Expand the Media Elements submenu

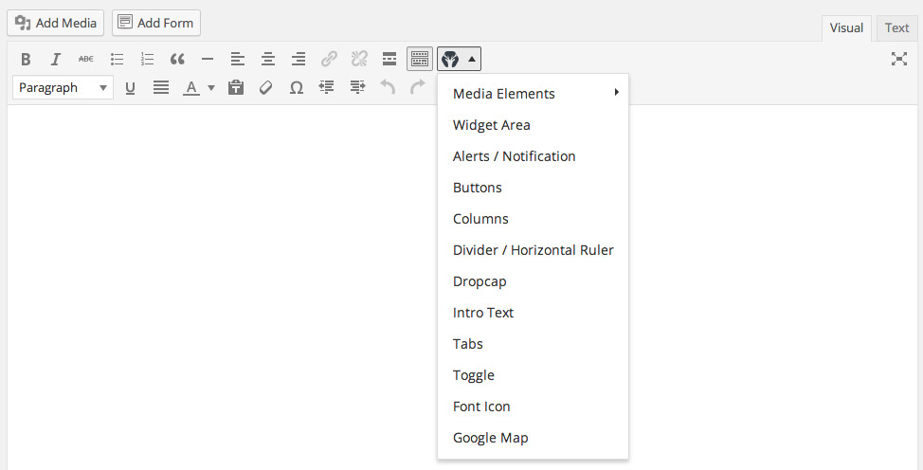click(534, 94)
